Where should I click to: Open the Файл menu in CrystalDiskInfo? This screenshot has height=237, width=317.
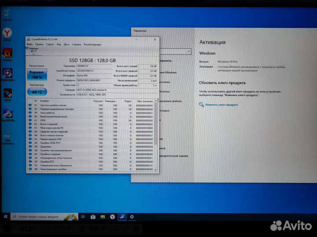[x=29, y=44]
